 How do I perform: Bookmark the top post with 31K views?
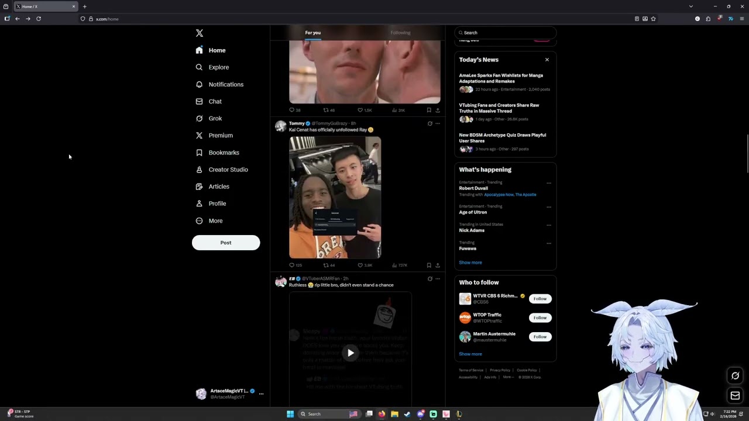click(x=429, y=110)
